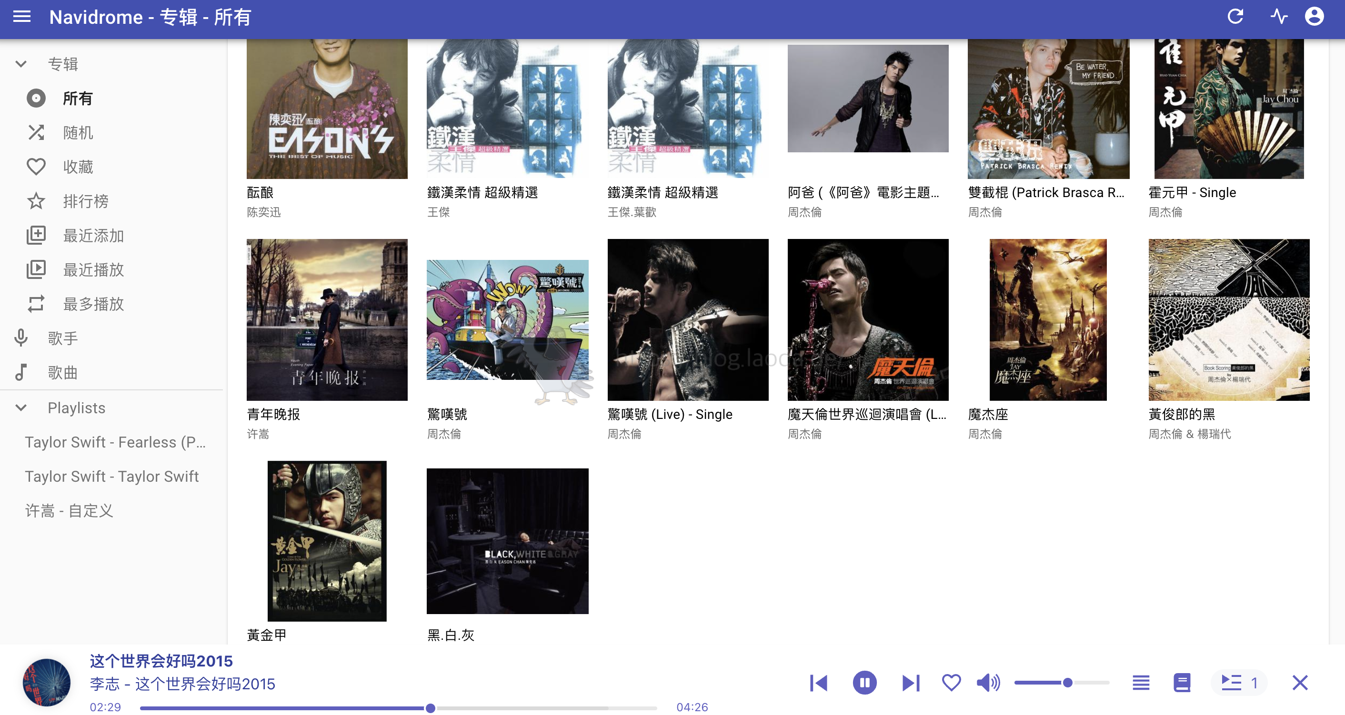Image resolution: width=1345 pixels, height=715 pixels.
Task: Open the hamburger menu in the header
Action: [21, 17]
